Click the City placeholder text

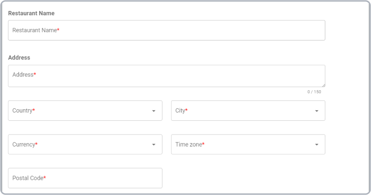pyautogui.click(x=180, y=111)
